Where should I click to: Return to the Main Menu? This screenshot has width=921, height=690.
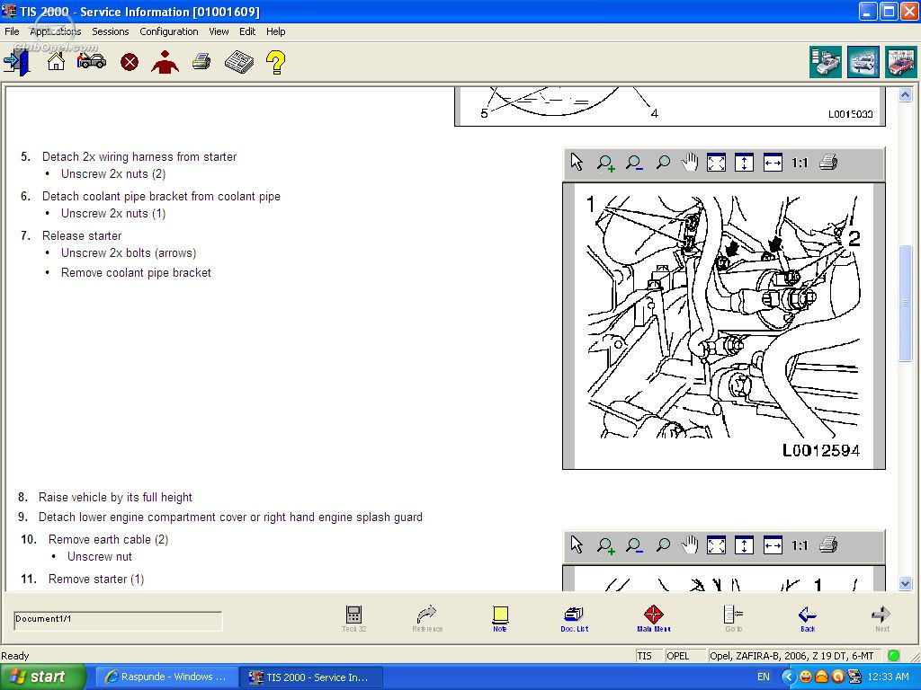pos(654,618)
